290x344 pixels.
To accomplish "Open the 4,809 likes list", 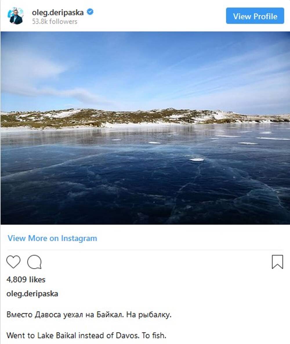I will (x=26, y=279).
